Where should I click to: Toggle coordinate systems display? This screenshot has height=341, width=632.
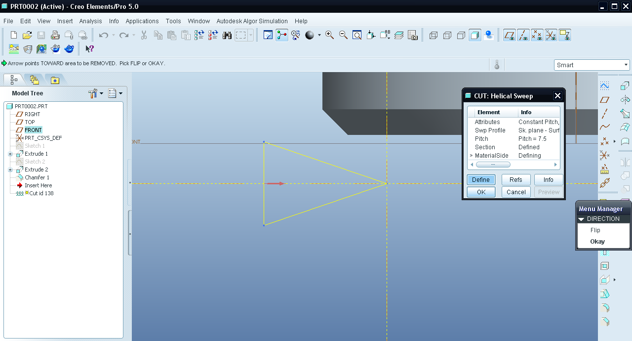(x=551, y=35)
